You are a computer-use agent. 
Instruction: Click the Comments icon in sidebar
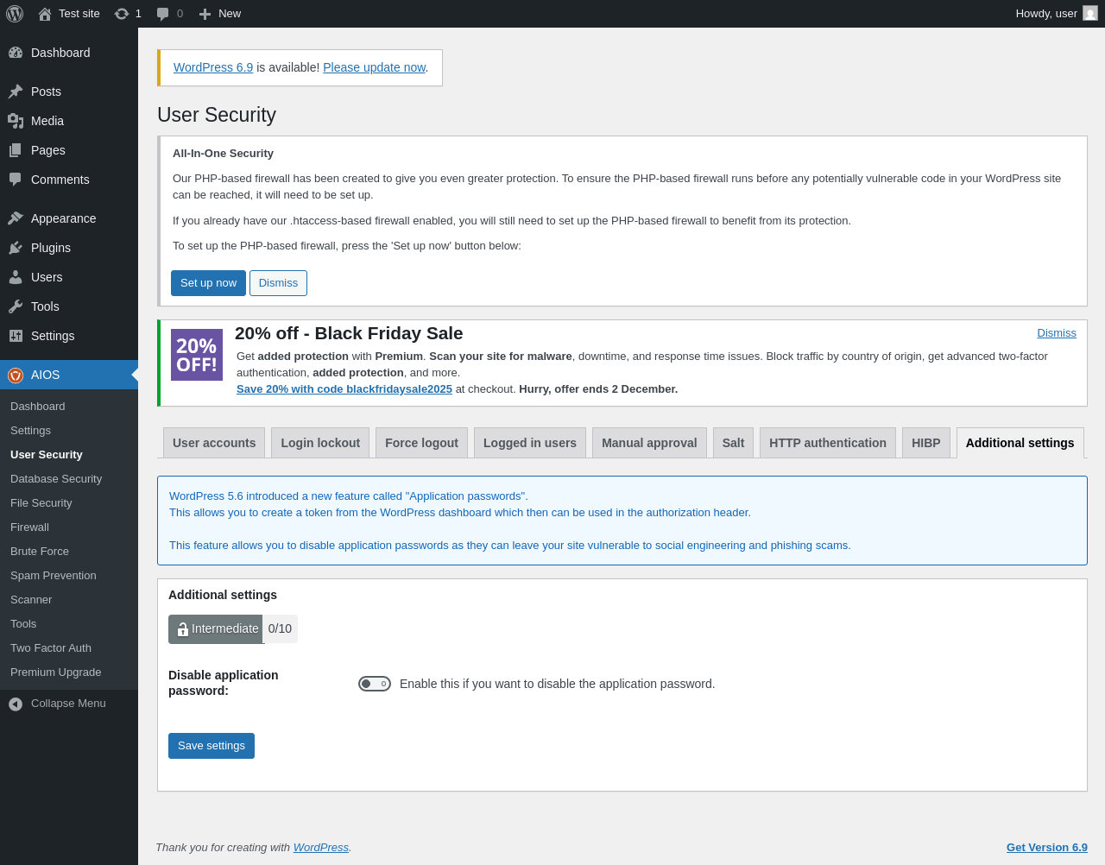pyautogui.click(x=16, y=180)
